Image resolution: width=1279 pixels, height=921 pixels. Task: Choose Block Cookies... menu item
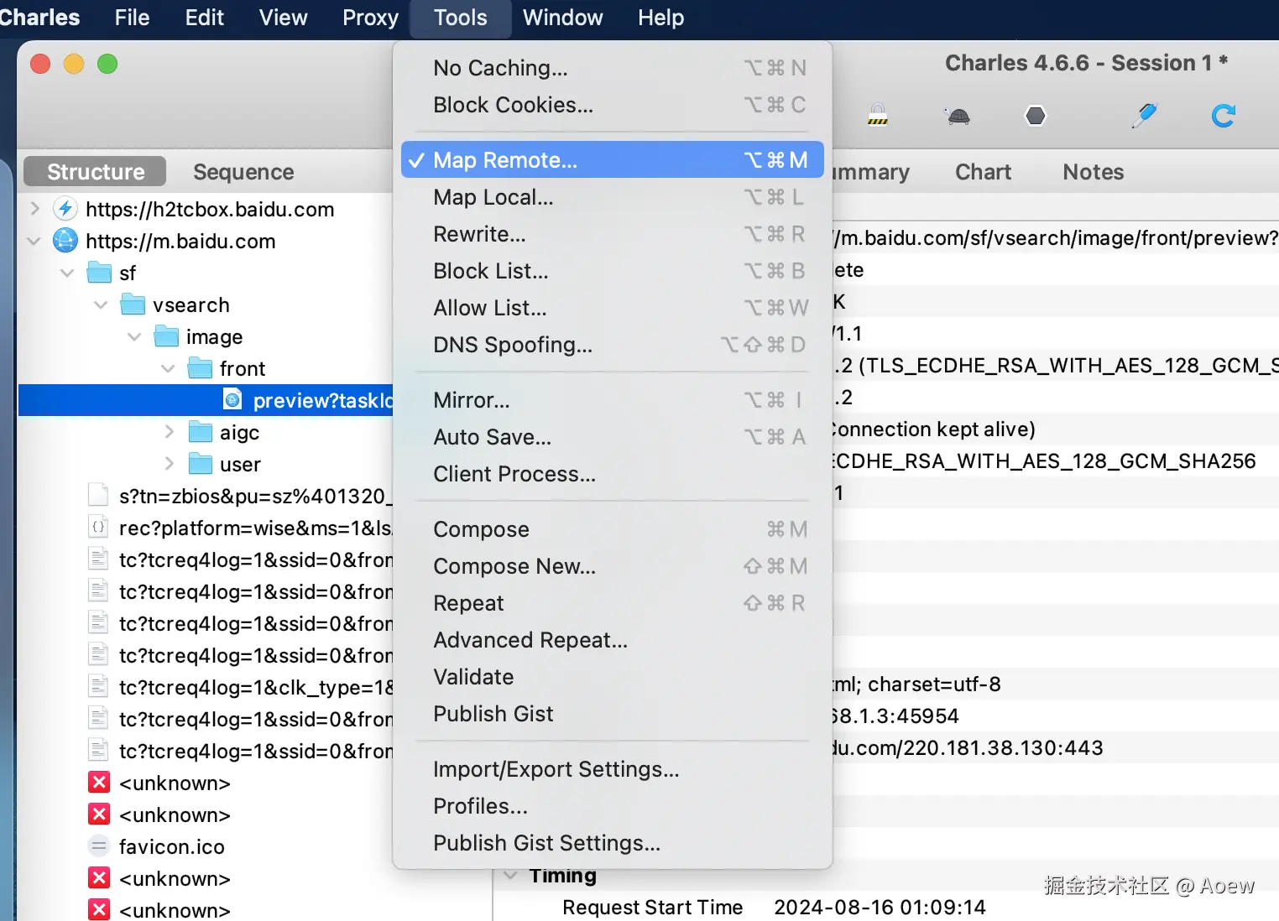[x=613, y=104]
